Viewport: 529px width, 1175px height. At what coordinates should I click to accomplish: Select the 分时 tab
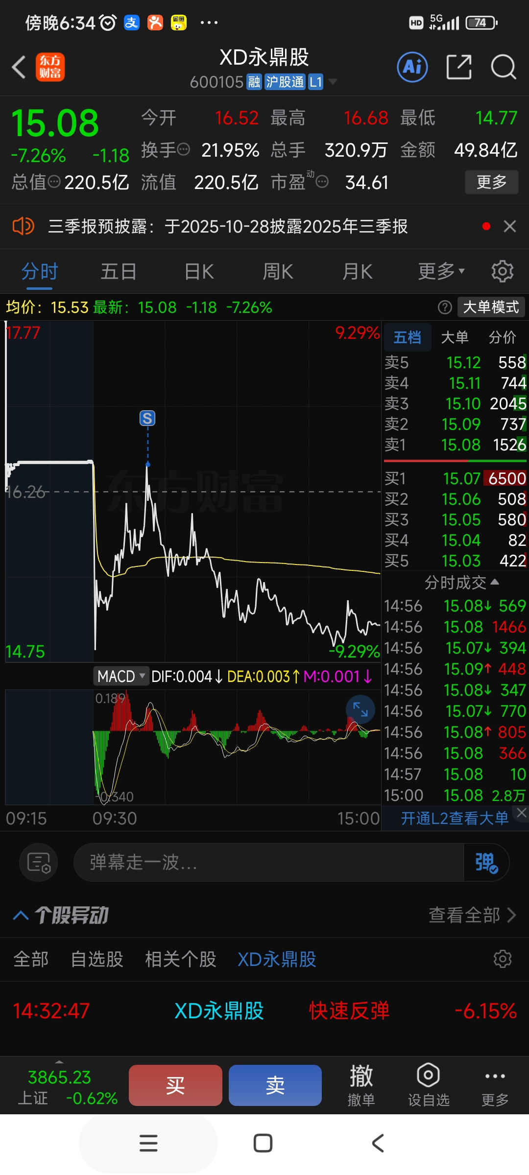click(40, 271)
